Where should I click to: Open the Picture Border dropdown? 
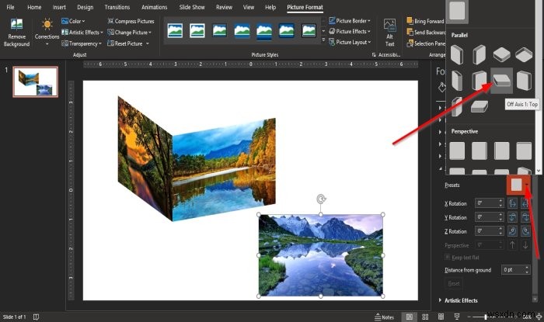point(350,21)
